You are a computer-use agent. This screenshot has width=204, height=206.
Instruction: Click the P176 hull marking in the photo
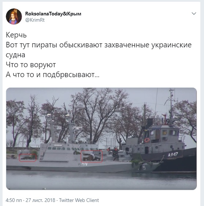(84, 164)
